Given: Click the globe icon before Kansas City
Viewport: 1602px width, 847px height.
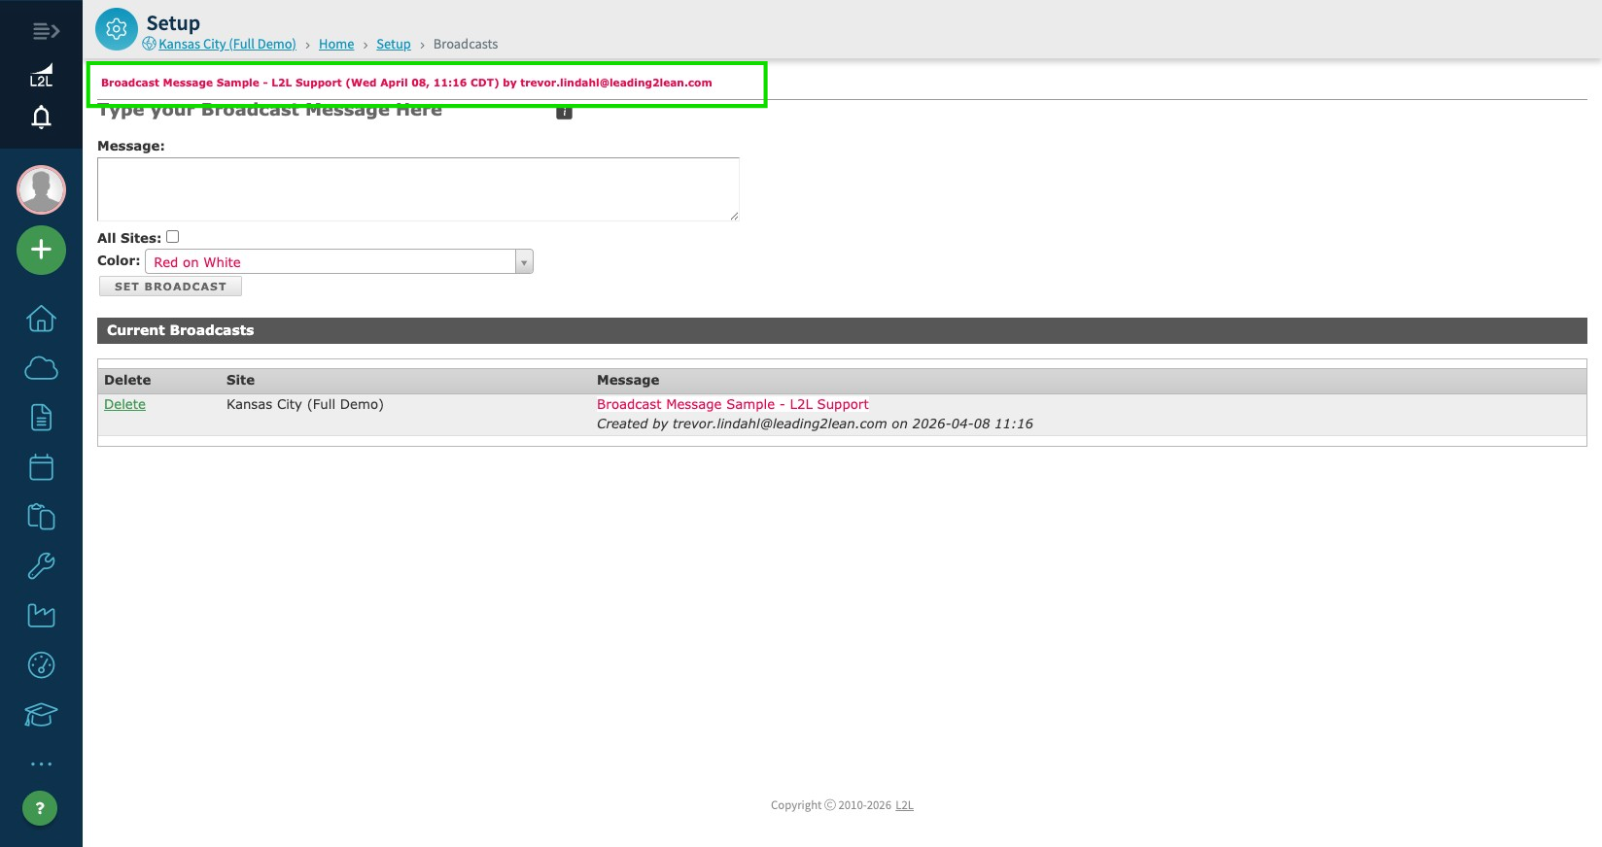Looking at the screenshot, I should click(x=149, y=44).
